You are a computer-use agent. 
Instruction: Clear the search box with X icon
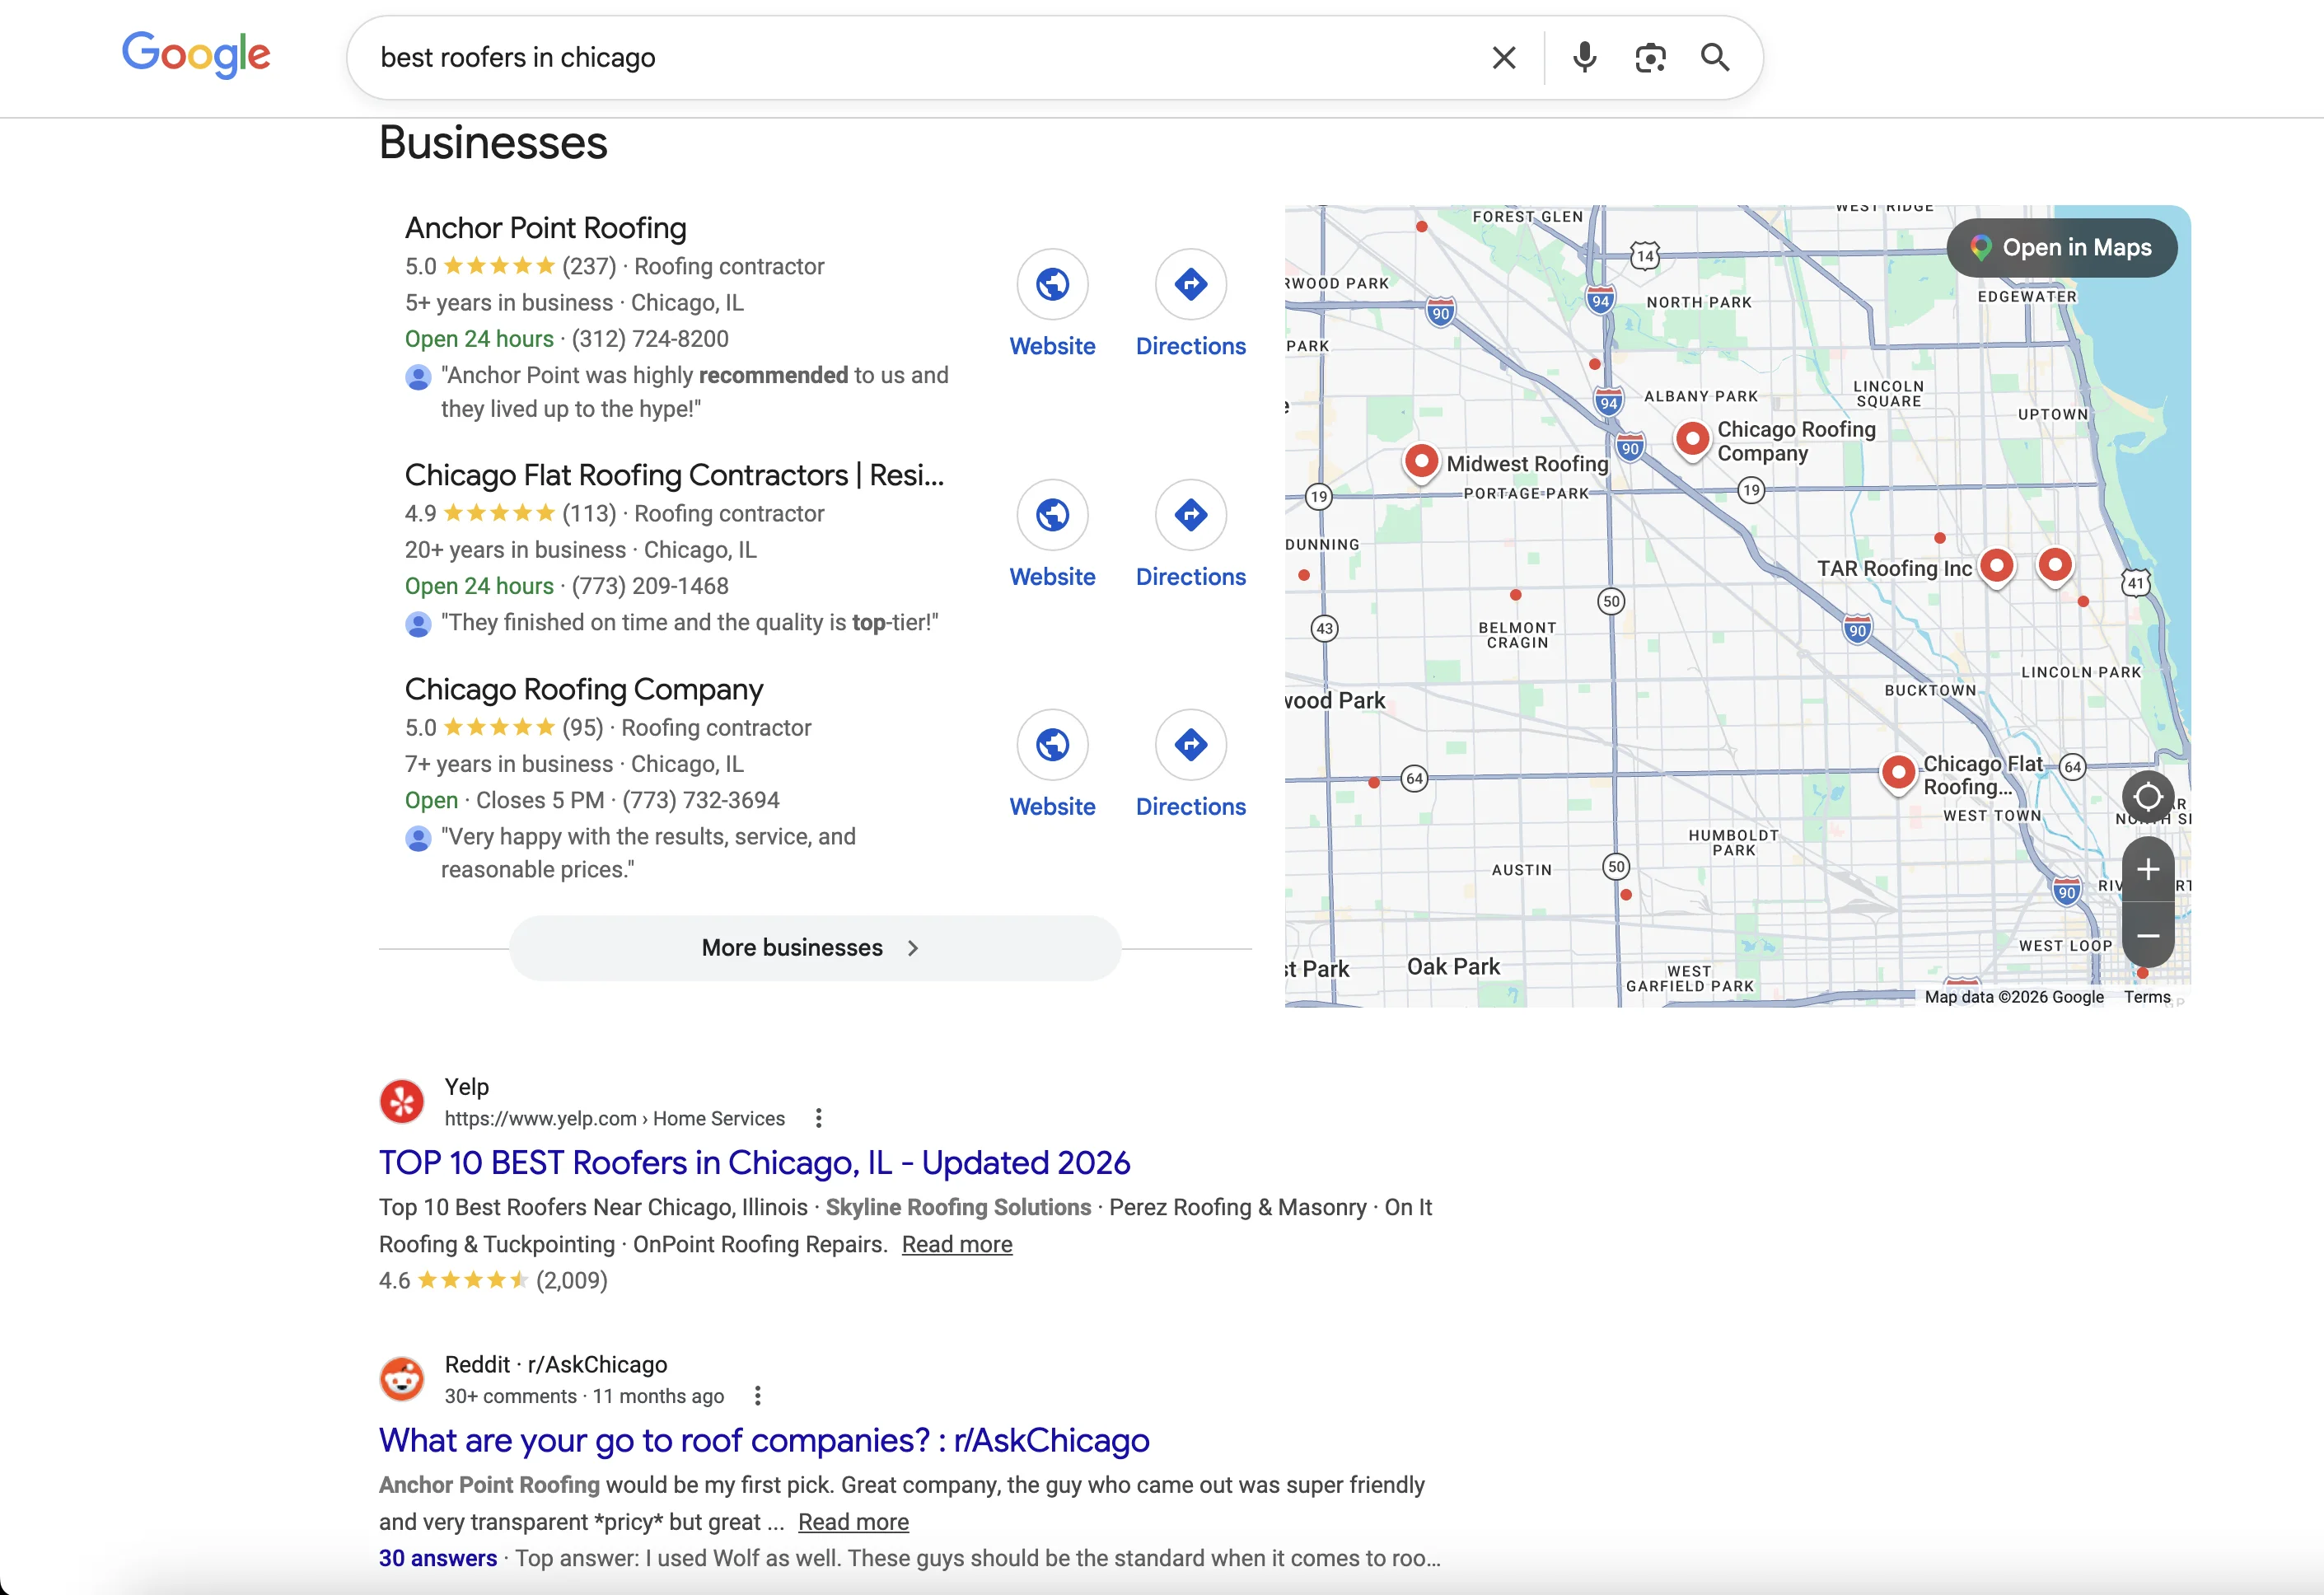pyautogui.click(x=1503, y=58)
